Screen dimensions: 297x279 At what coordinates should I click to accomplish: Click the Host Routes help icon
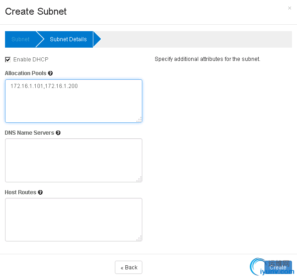tap(40, 192)
